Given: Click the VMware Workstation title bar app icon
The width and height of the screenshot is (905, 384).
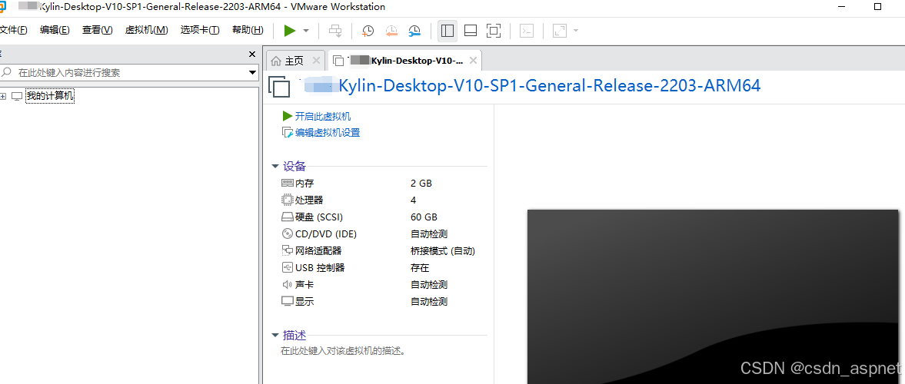Looking at the screenshot, I should click(2, 7).
